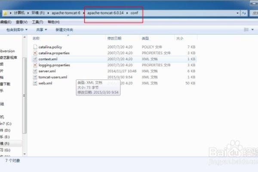The image size is (258, 172).
Task: Sort by the 名称 column header
Action: (x=36, y=38)
